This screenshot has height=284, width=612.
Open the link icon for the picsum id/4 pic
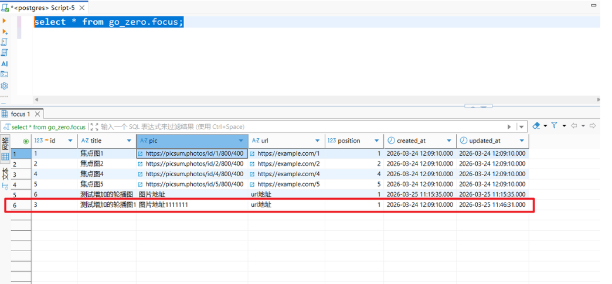click(x=141, y=174)
